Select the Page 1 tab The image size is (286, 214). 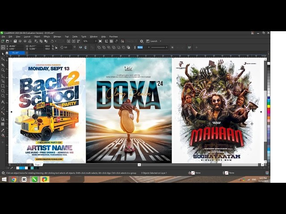[38, 165]
